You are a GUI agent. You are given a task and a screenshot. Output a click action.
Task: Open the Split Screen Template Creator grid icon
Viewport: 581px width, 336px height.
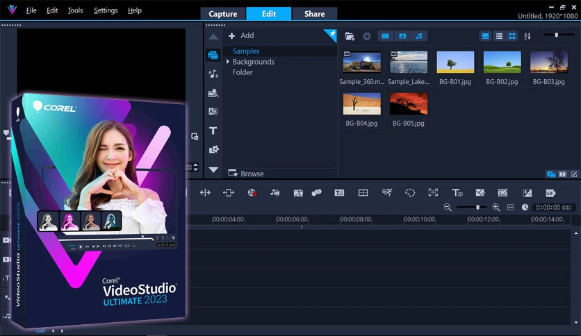click(x=363, y=193)
